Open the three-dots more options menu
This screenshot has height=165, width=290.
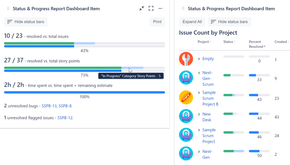[160, 9]
